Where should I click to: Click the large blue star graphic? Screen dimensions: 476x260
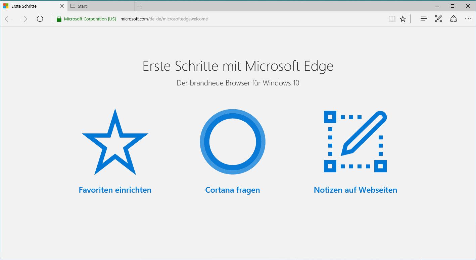click(115, 142)
